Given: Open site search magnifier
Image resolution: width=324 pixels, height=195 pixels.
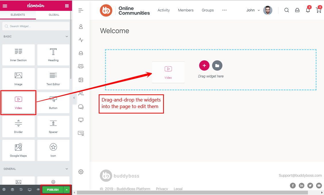Looking at the screenshot, I should tap(286, 10).
